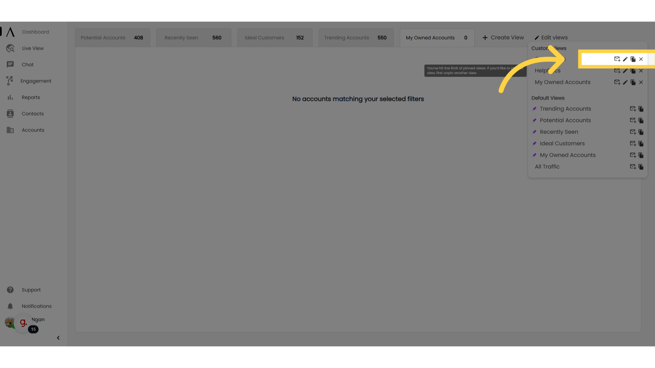Click the Dashboard navigation icon
Image resolution: width=655 pixels, height=368 pixels.
click(10, 31)
